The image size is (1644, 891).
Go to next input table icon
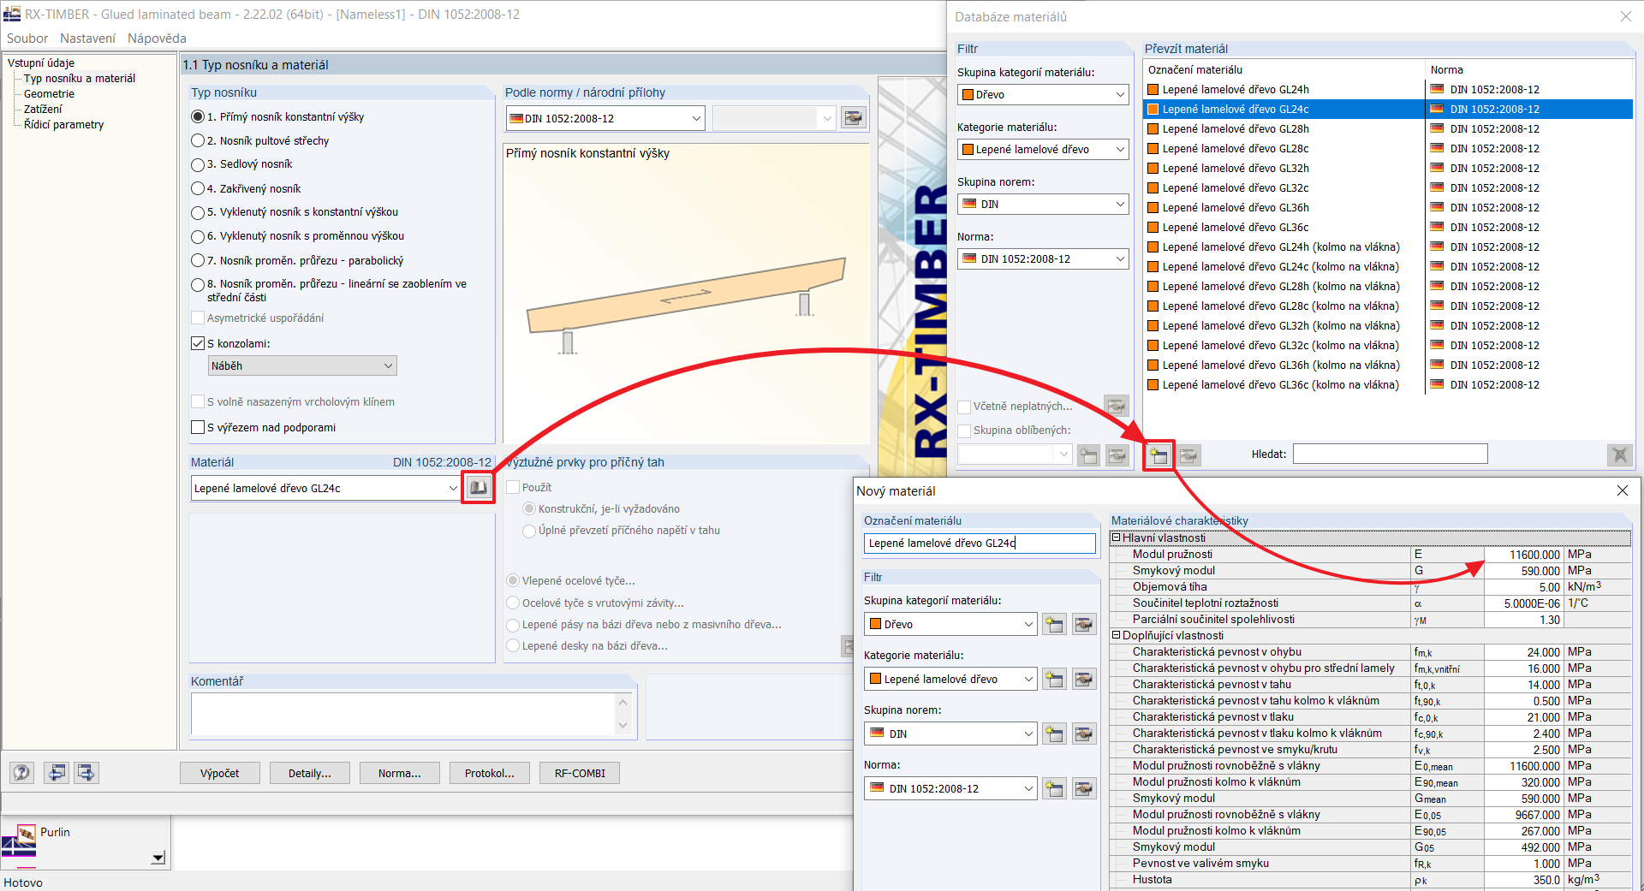coord(86,773)
